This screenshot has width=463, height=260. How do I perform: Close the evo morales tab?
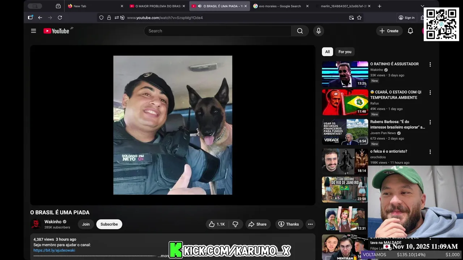pyautogui.click(x=307, y=6)
